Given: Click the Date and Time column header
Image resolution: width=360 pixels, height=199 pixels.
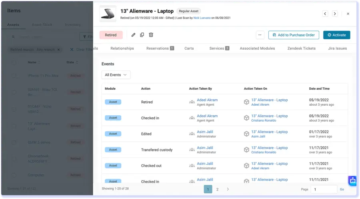Looking at the screenshot, I should coord(319,88).
